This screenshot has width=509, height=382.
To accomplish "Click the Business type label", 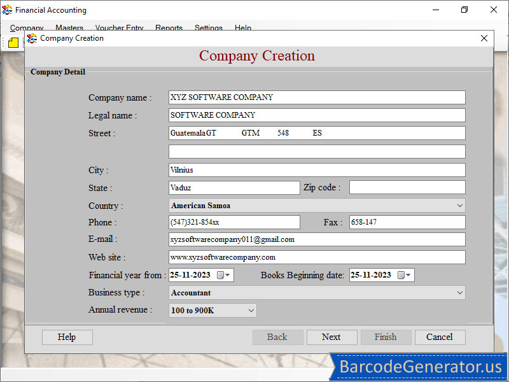I will click(x=116, y=292).
